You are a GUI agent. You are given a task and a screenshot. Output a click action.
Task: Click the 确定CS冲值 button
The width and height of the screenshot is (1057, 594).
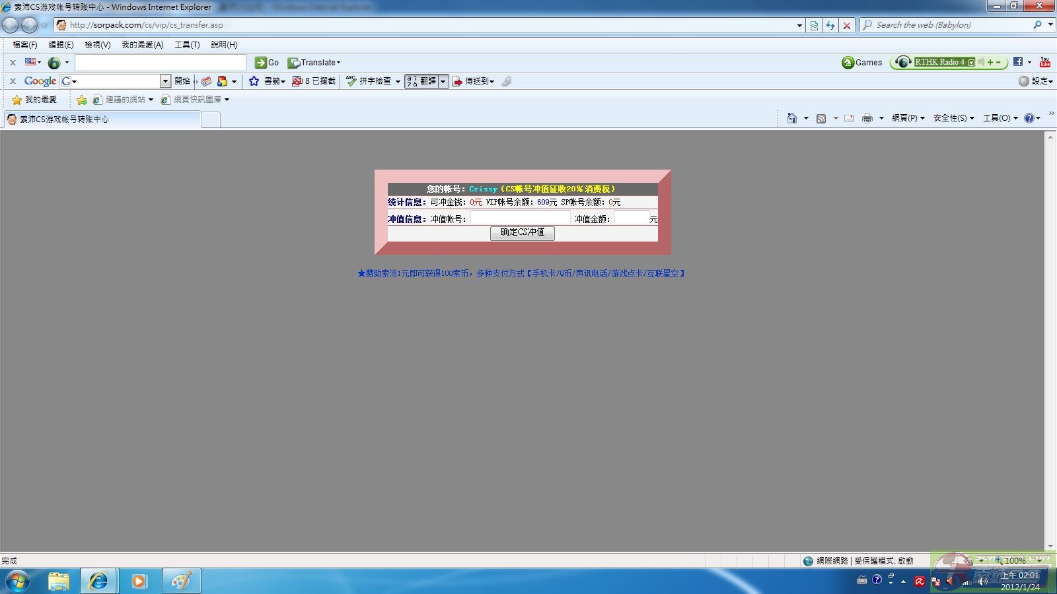(522, 232)
